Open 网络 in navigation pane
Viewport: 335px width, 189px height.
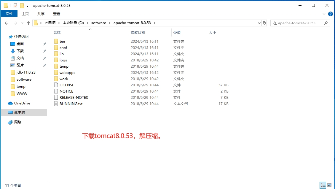(x=15, y=122)
